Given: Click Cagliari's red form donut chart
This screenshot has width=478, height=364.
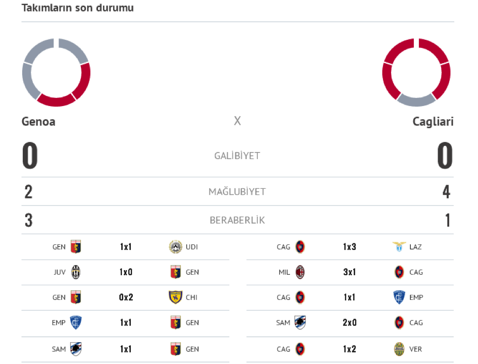Looking at the screenshot, I should [416, 73].
